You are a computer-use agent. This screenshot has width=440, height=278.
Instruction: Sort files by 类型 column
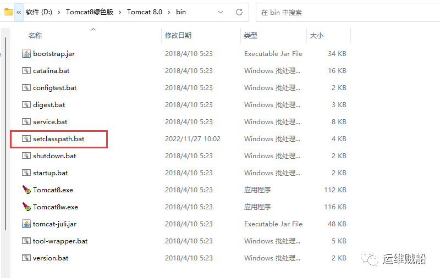point(251,36)
